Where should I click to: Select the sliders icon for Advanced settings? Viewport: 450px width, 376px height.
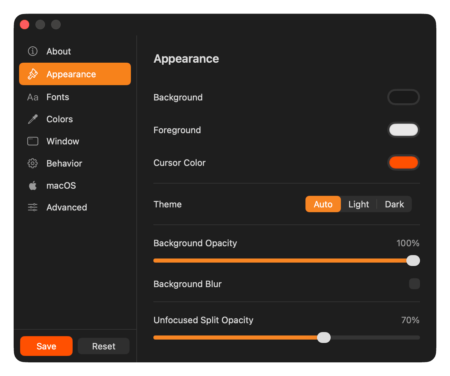[32, 207]
